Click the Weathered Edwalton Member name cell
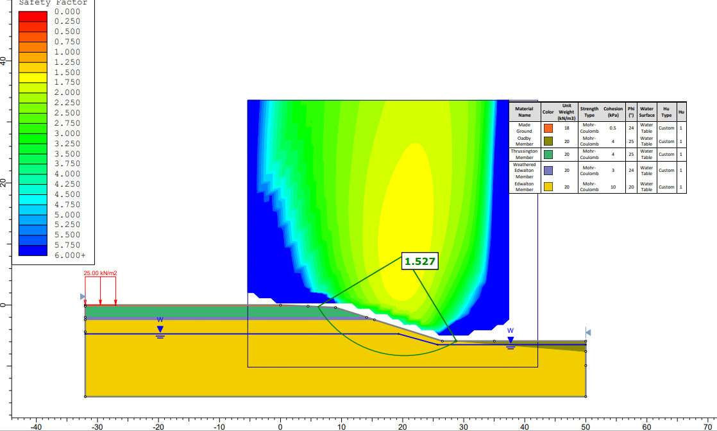Image resolution: width=717 pixels, height=431 pixels. click(x=524, y=170)
